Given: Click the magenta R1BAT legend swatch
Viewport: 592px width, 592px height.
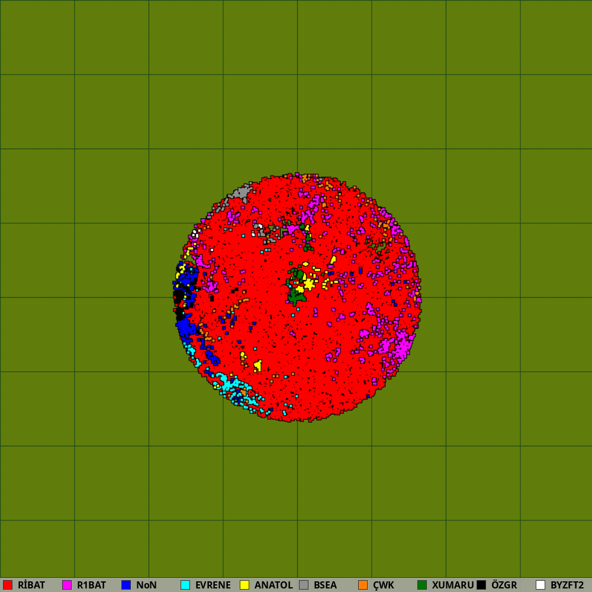Looking at the screenshot, I should 67,585.
